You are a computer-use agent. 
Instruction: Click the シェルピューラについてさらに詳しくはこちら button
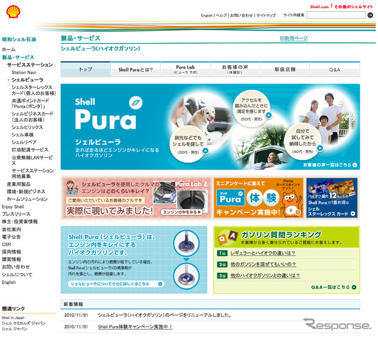(x=116, y=284)
